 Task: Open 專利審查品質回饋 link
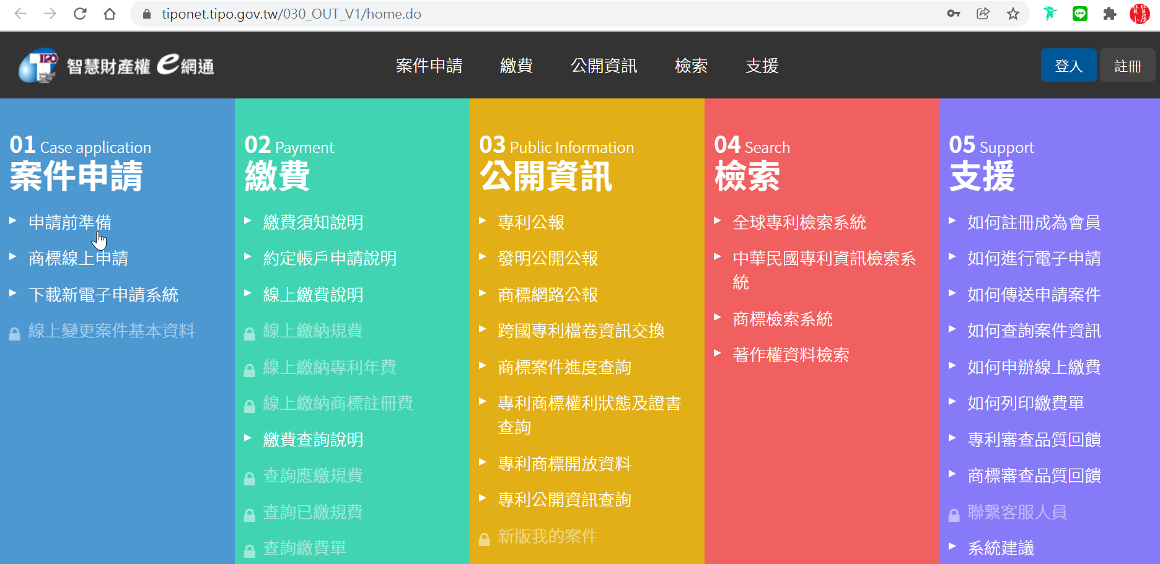coord(1034,440)
